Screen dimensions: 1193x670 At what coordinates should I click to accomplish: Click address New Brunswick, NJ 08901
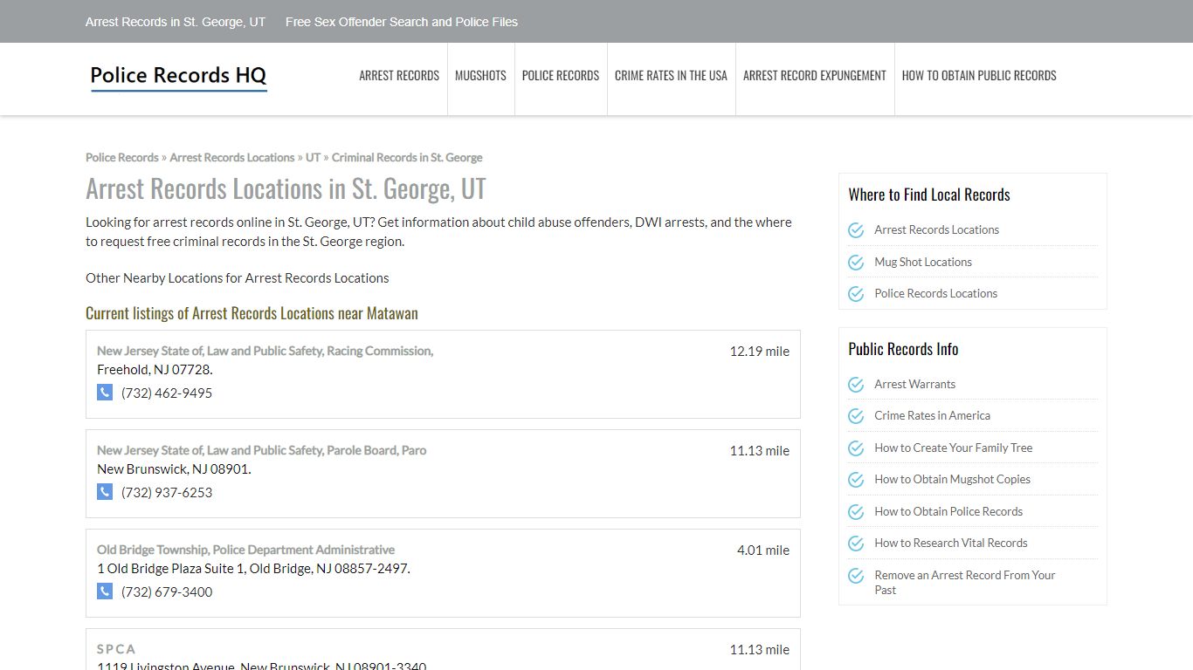click(174, 469)
